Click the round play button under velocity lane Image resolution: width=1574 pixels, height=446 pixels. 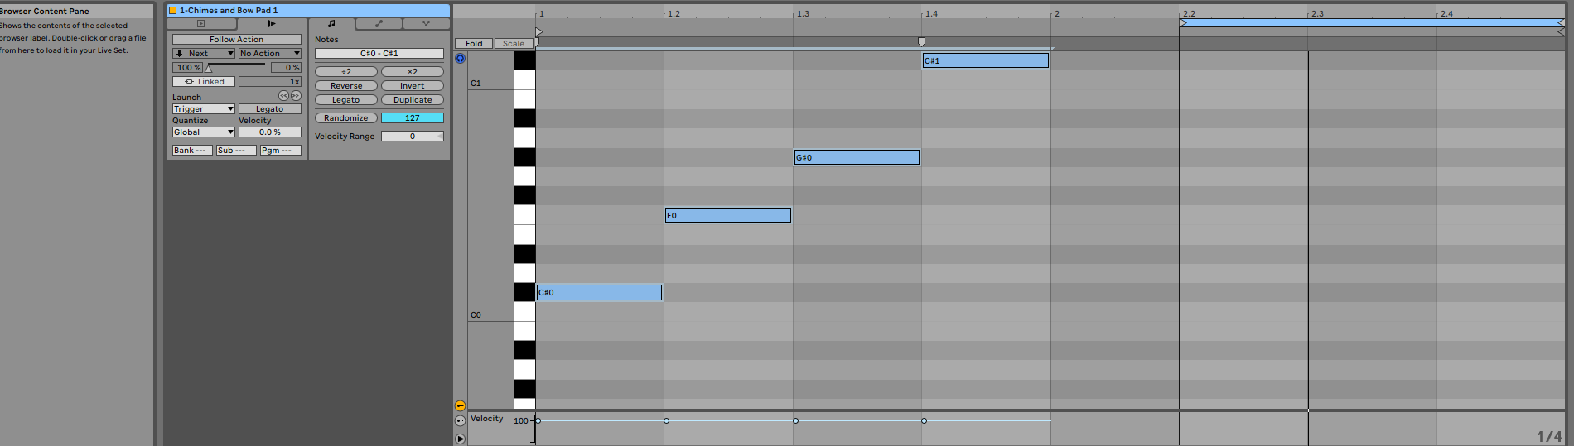(460, 439)
